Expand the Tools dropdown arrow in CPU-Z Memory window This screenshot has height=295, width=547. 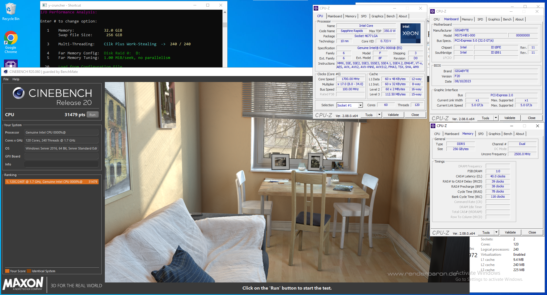point(496,232)
